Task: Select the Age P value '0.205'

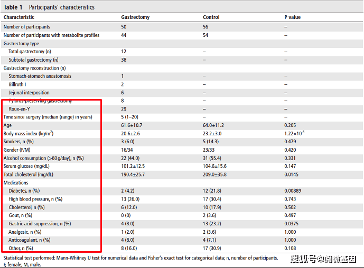Action: (x=291, y=125)
